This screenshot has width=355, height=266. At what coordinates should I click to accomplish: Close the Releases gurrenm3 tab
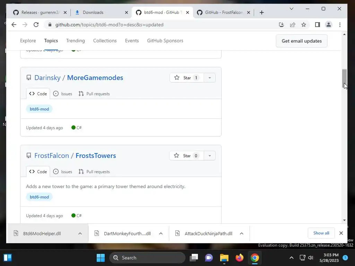pyautogui.click(x=65, y=12)
